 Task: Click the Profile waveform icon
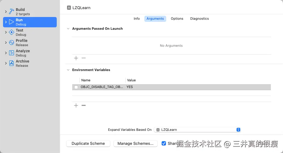(11, 42)
